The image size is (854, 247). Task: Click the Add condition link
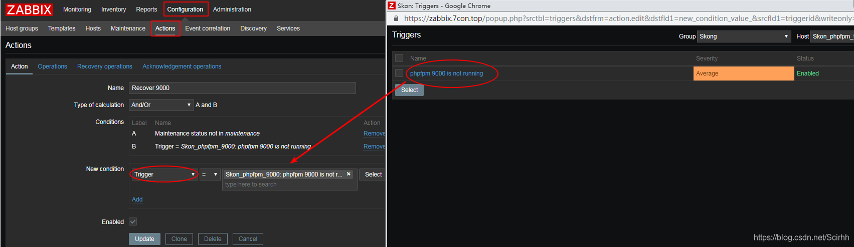pyautogui.click(x=137, y=199)
